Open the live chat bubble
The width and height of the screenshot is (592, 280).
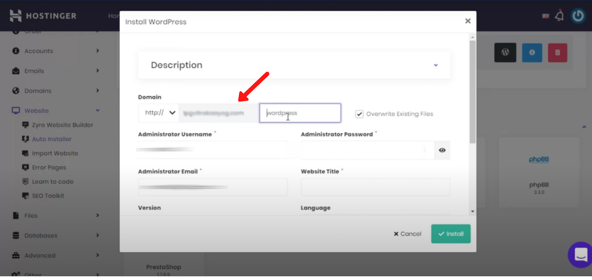coord(581,255)
